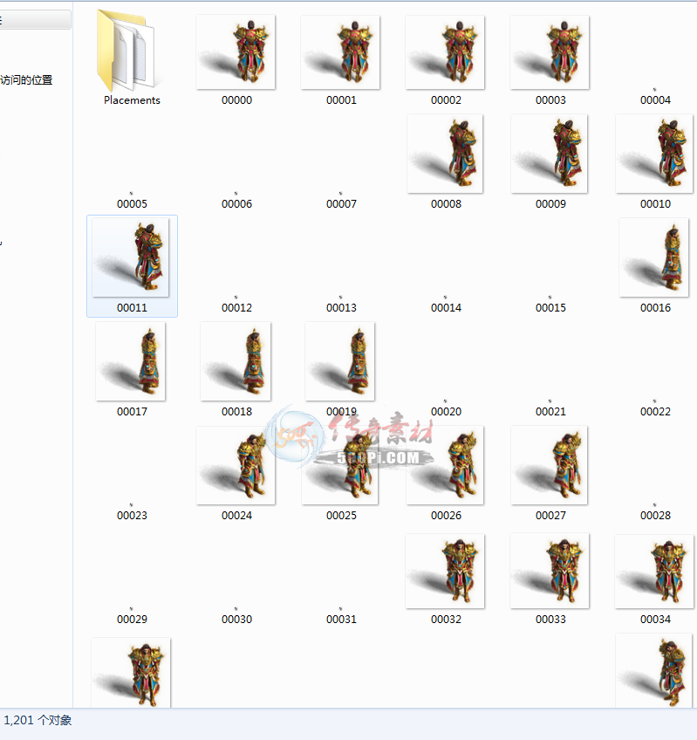697x740 pixels.
Task: Click file name label 00004
Action: tap(655, 100)
